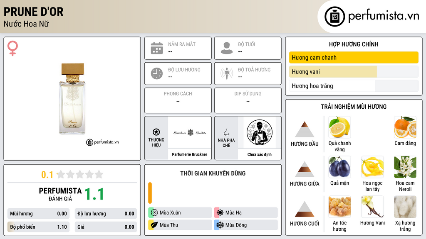The image size is (426, 239).
Task: Click the Mùa Đông season label
Action: [236, 225]
